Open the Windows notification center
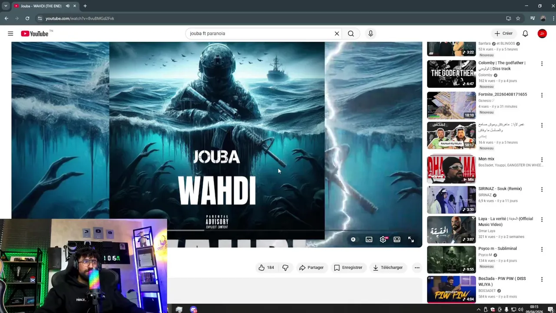The image size is (556, 313). [x=550, y=310]
